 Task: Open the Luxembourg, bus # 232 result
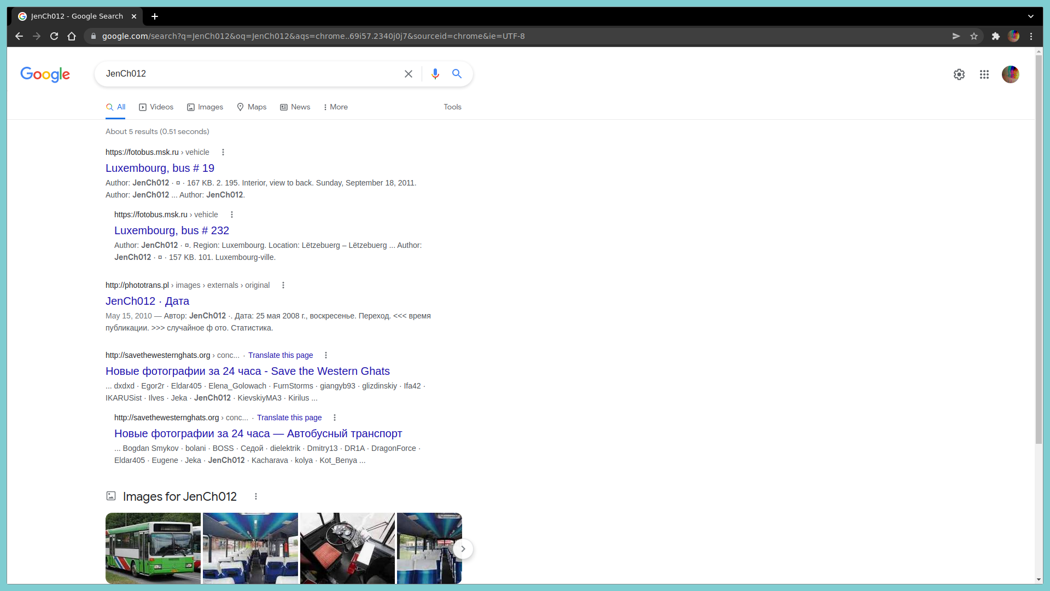coord(172,230)
